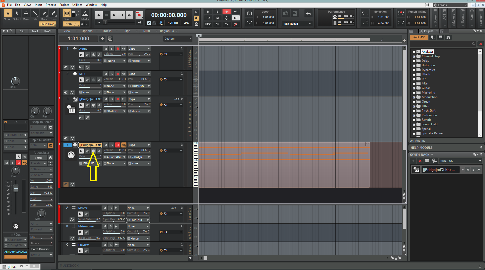The width and height of the screenshot is (485, 270).
Task: Click the 120.00 tempo field
Action: click(173, 23)
